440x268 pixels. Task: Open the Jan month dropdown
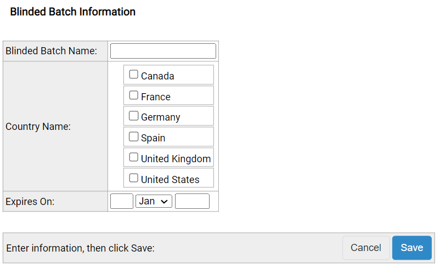point(154,201)
